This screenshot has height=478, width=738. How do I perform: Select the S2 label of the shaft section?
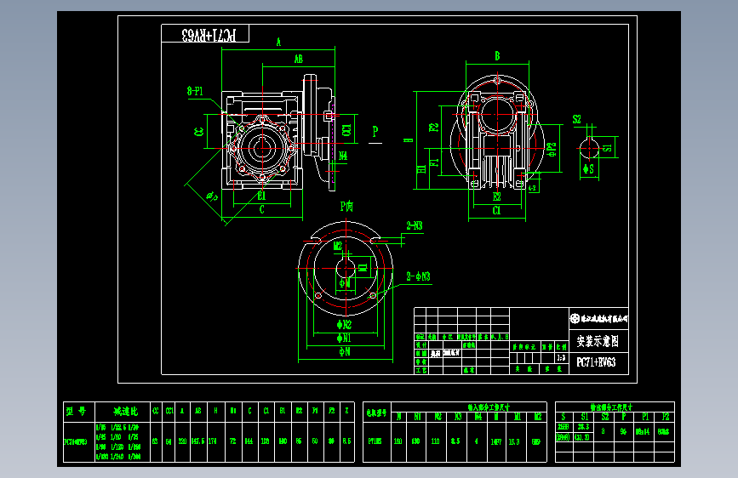[576, 119]
